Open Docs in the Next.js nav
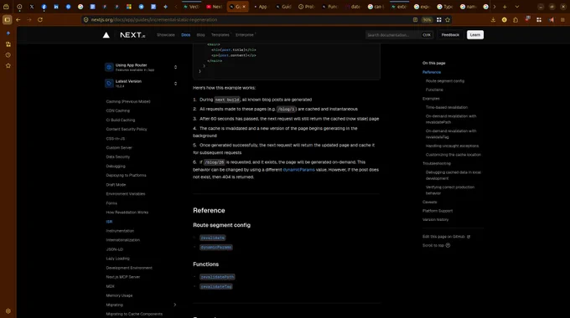 tap(186, 35)
